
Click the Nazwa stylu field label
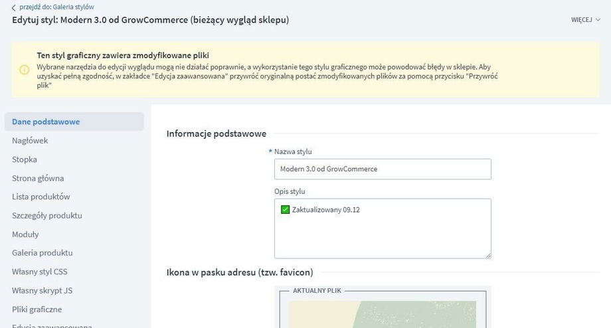click(293, 151)
